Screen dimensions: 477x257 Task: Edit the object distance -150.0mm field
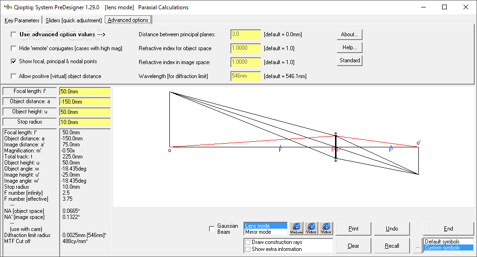tap(85, 102)
